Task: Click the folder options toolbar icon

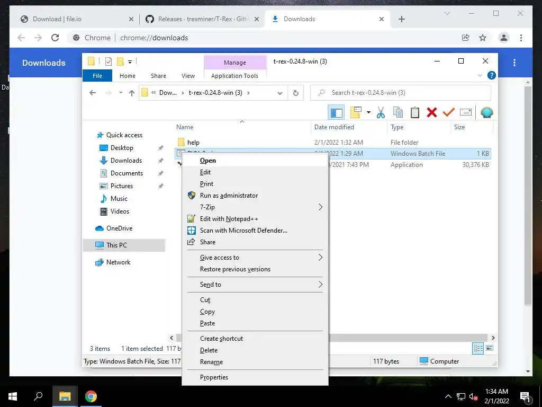Action: click(356, 112)
